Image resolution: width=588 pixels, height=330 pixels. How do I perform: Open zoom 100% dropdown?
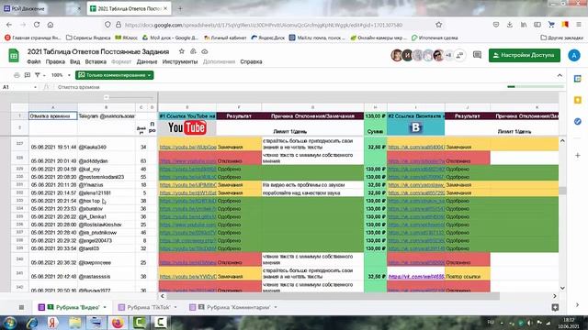click(61, 75)
